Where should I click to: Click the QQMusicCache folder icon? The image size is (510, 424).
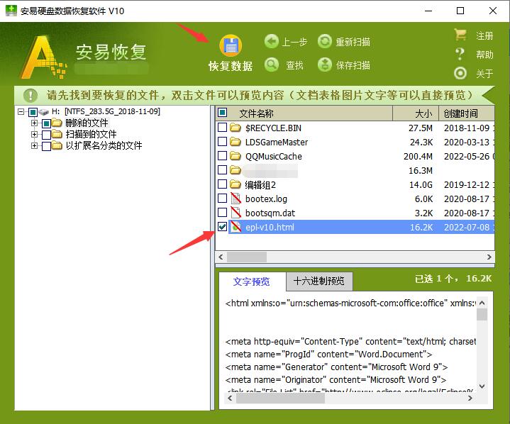(235, 156)
